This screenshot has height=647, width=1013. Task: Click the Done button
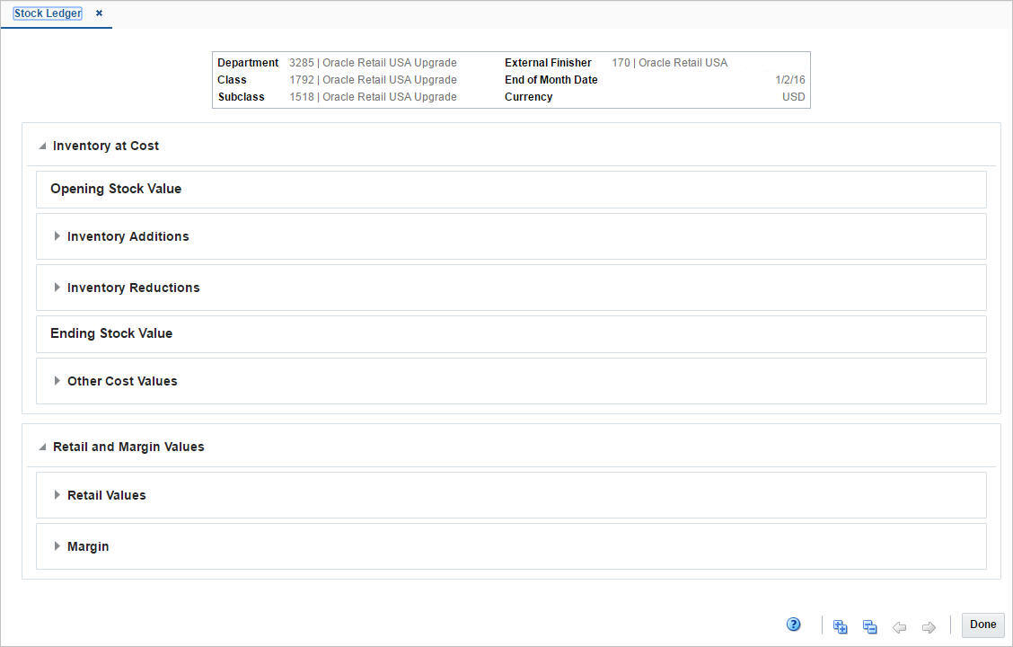[982, 624]
